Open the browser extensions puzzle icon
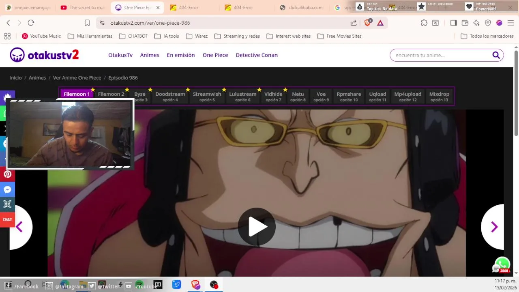Image resolution: width=519 pixels, height=292 pixels. 424,23
